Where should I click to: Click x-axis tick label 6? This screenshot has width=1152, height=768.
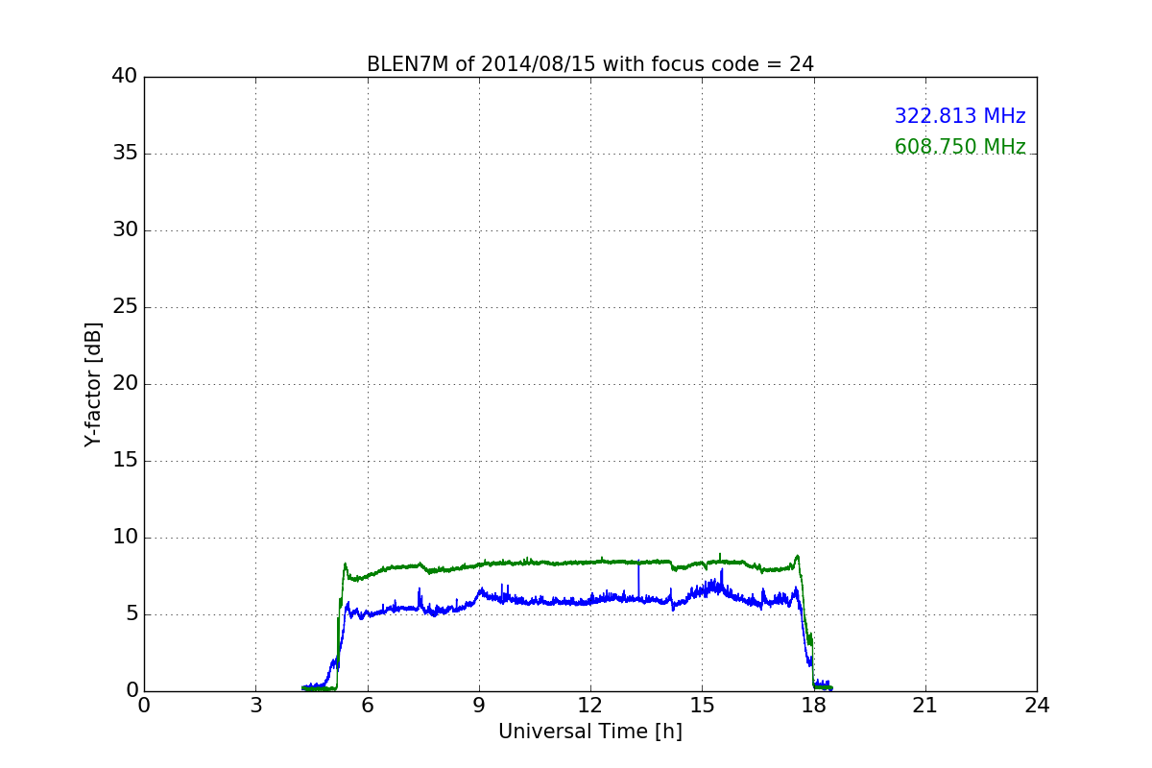[367, 706]
